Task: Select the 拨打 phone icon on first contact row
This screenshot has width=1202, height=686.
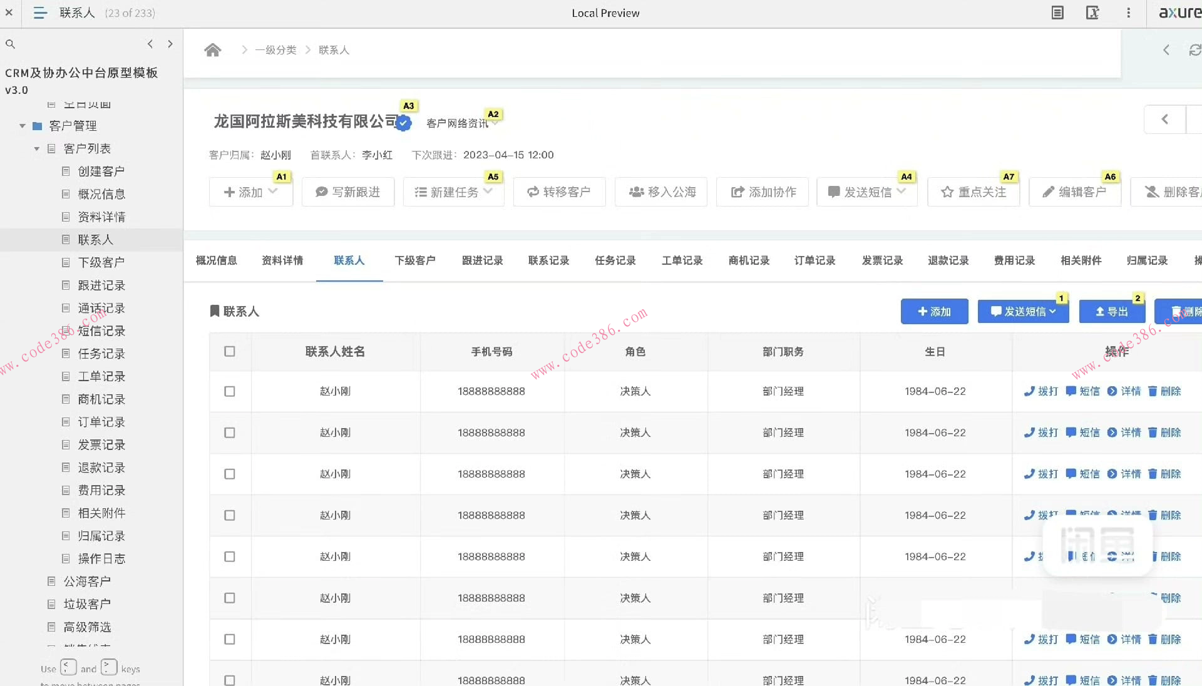Action: tap(1029, 391)
